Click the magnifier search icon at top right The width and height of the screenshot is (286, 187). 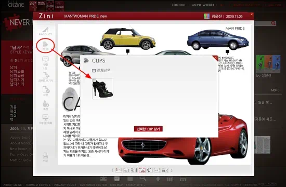coord(273,23)
